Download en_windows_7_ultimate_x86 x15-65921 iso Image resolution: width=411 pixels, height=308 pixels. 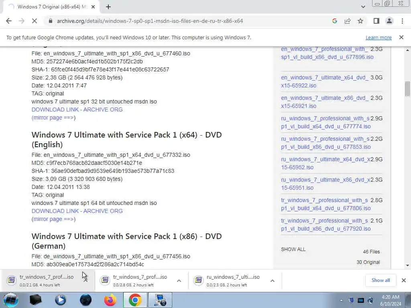(325, 102)
